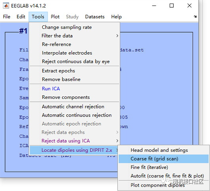Expand Reject data using ICA submenu
The width and height of the screenshot is (210, 191).
coord(74,141)
